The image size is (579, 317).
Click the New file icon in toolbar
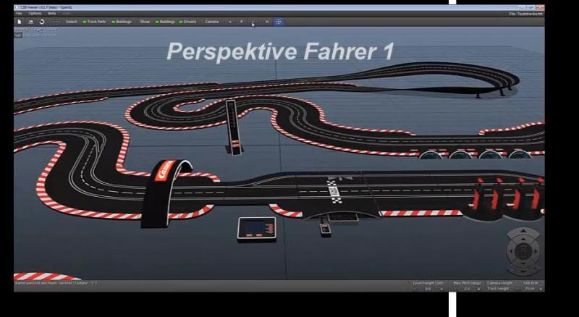pos(19,22)
